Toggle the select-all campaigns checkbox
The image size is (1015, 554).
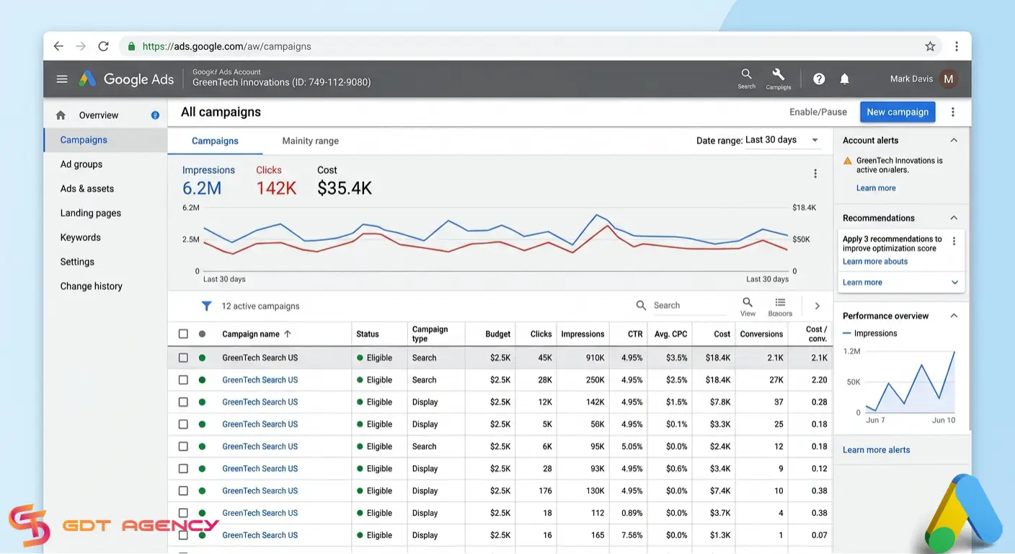[x=183, y=334]
